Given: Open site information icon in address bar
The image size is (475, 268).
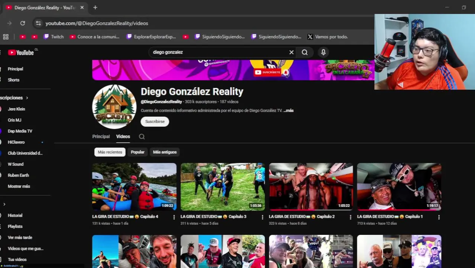Looking at the screenshot, I should click(38, 23).
